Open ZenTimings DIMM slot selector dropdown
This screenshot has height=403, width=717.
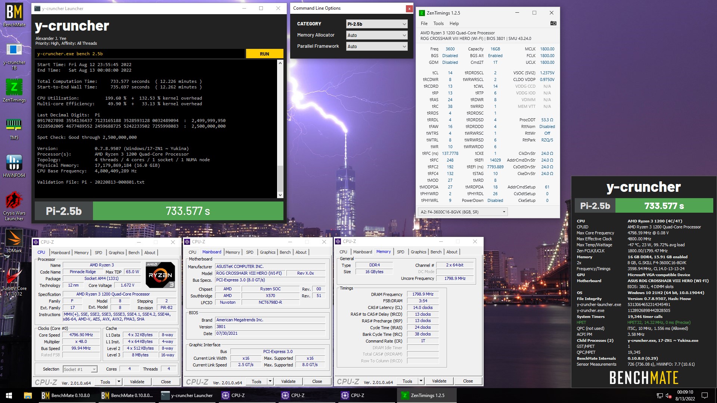463,212
